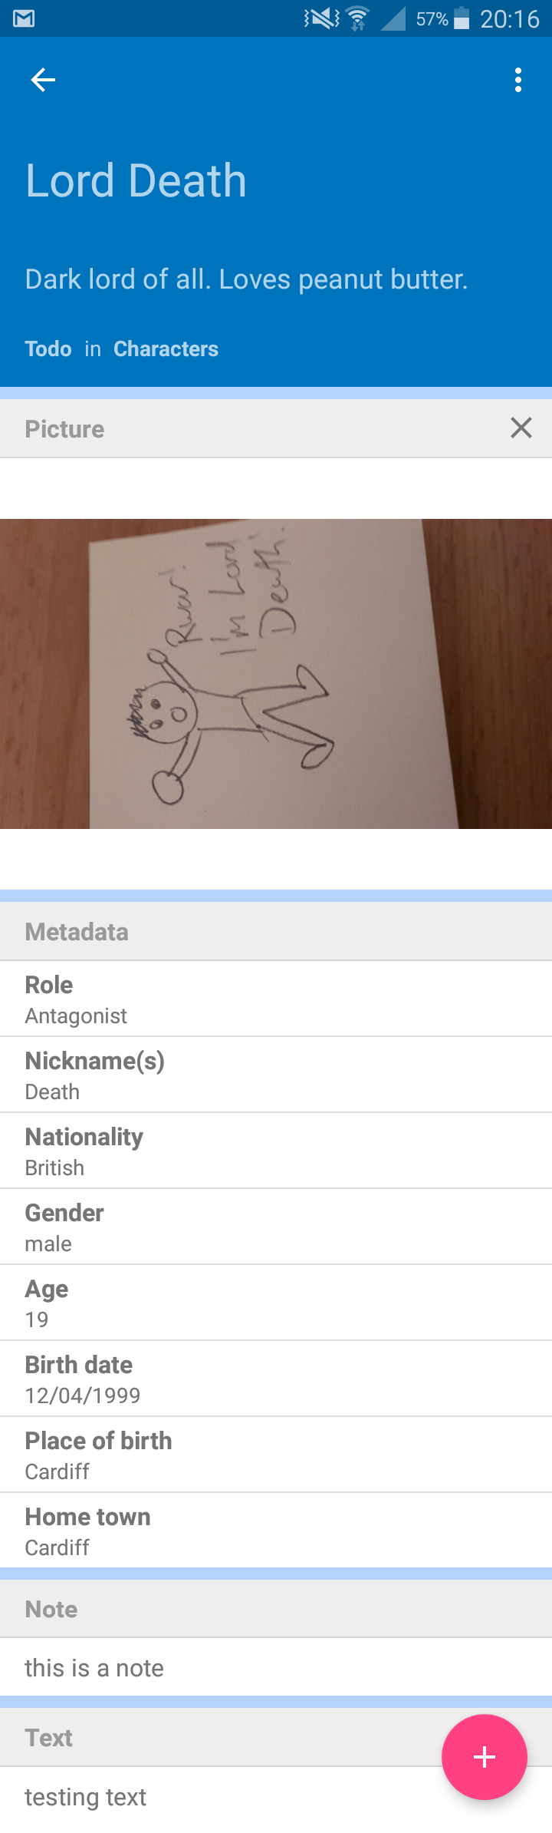552x1833 pixels.
Task: Remove the Picture section with X
Action: point(521,428)
